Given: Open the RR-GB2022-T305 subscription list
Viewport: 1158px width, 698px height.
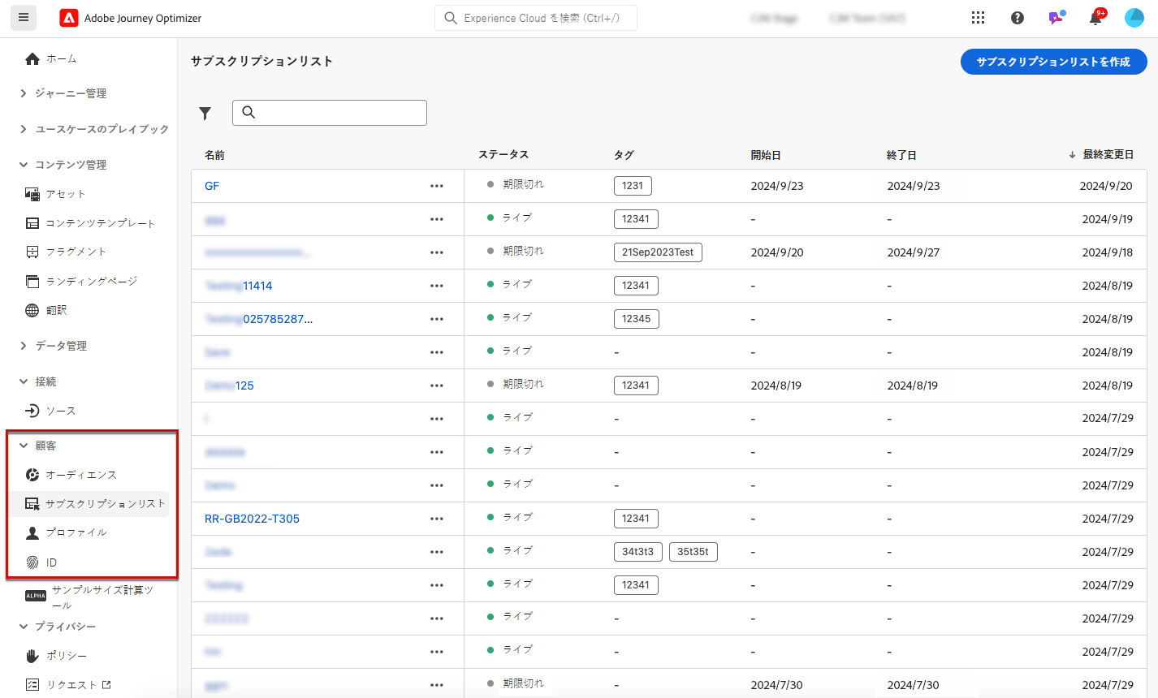Looking at the screenshot, I should [252, 519].
